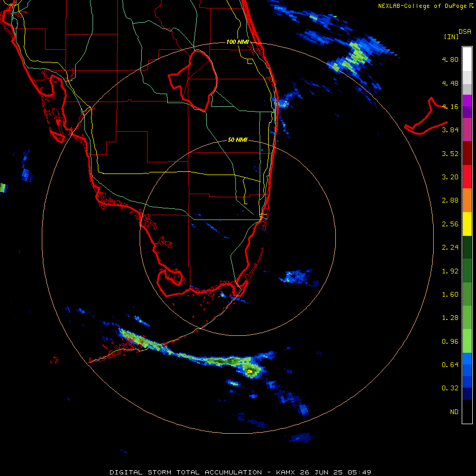Select the 3.20 legend value

(450, 177)
